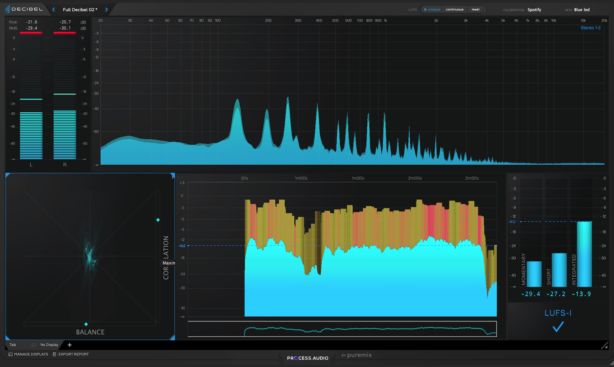
Task: Click the L channel label under meter
Action: (31, 165)
